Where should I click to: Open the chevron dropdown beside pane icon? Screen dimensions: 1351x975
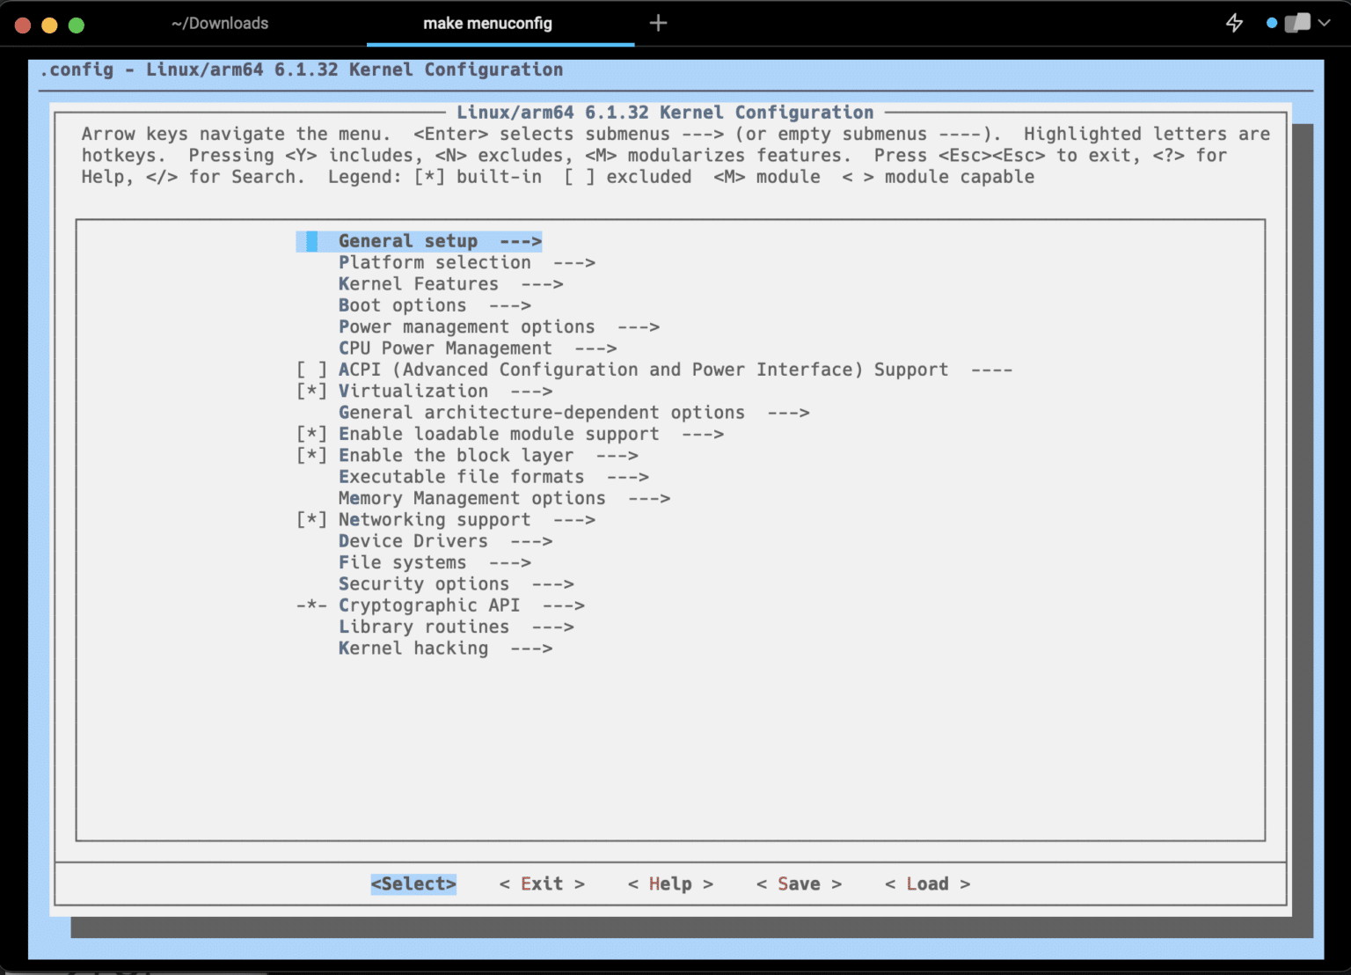click(x=1325, y=24)
